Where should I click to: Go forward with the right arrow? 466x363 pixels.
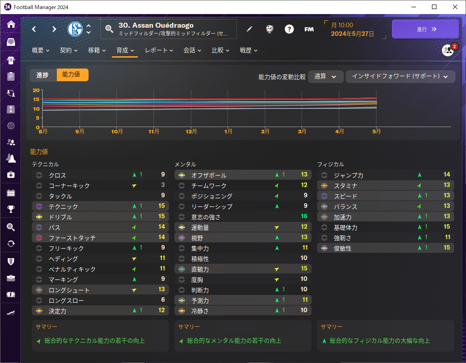pos(54,29)
